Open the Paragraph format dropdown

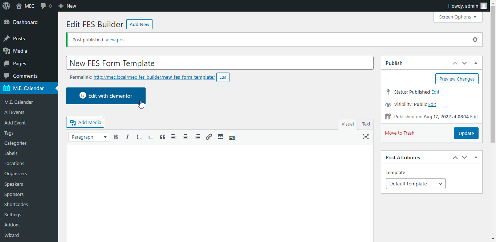pos(89,137)
